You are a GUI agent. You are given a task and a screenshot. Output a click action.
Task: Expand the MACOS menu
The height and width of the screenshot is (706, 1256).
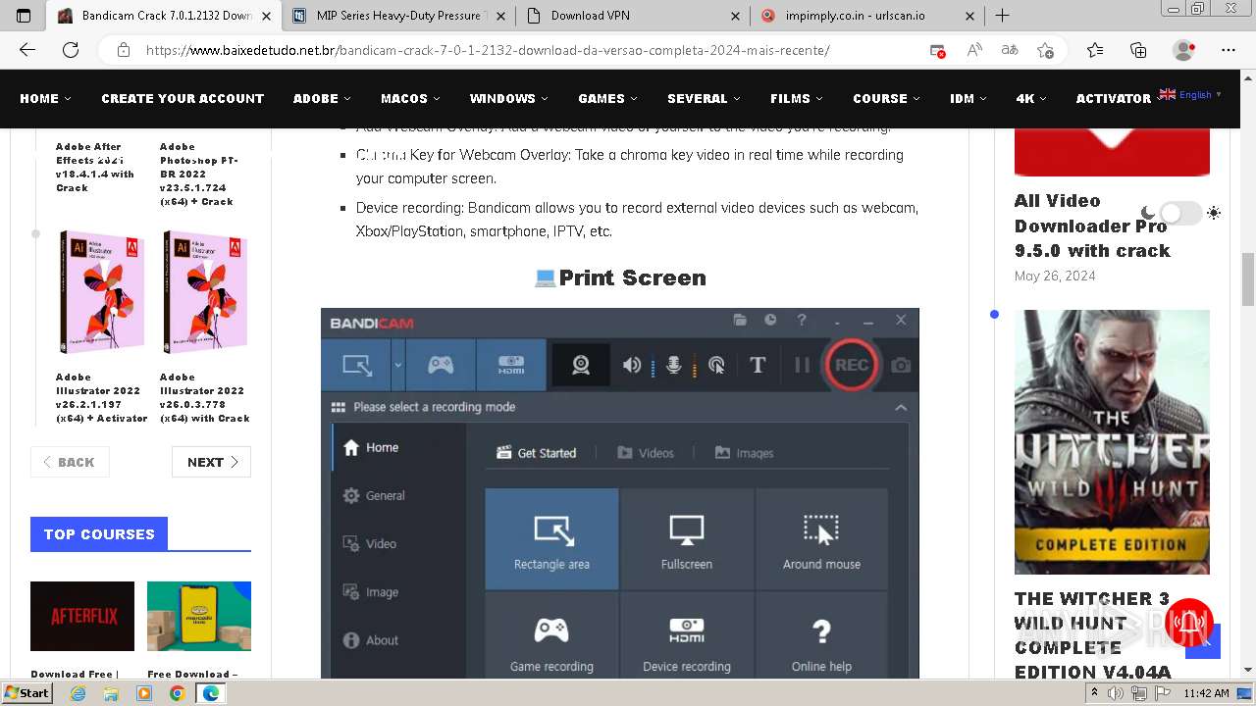click(x=410, y=98)
